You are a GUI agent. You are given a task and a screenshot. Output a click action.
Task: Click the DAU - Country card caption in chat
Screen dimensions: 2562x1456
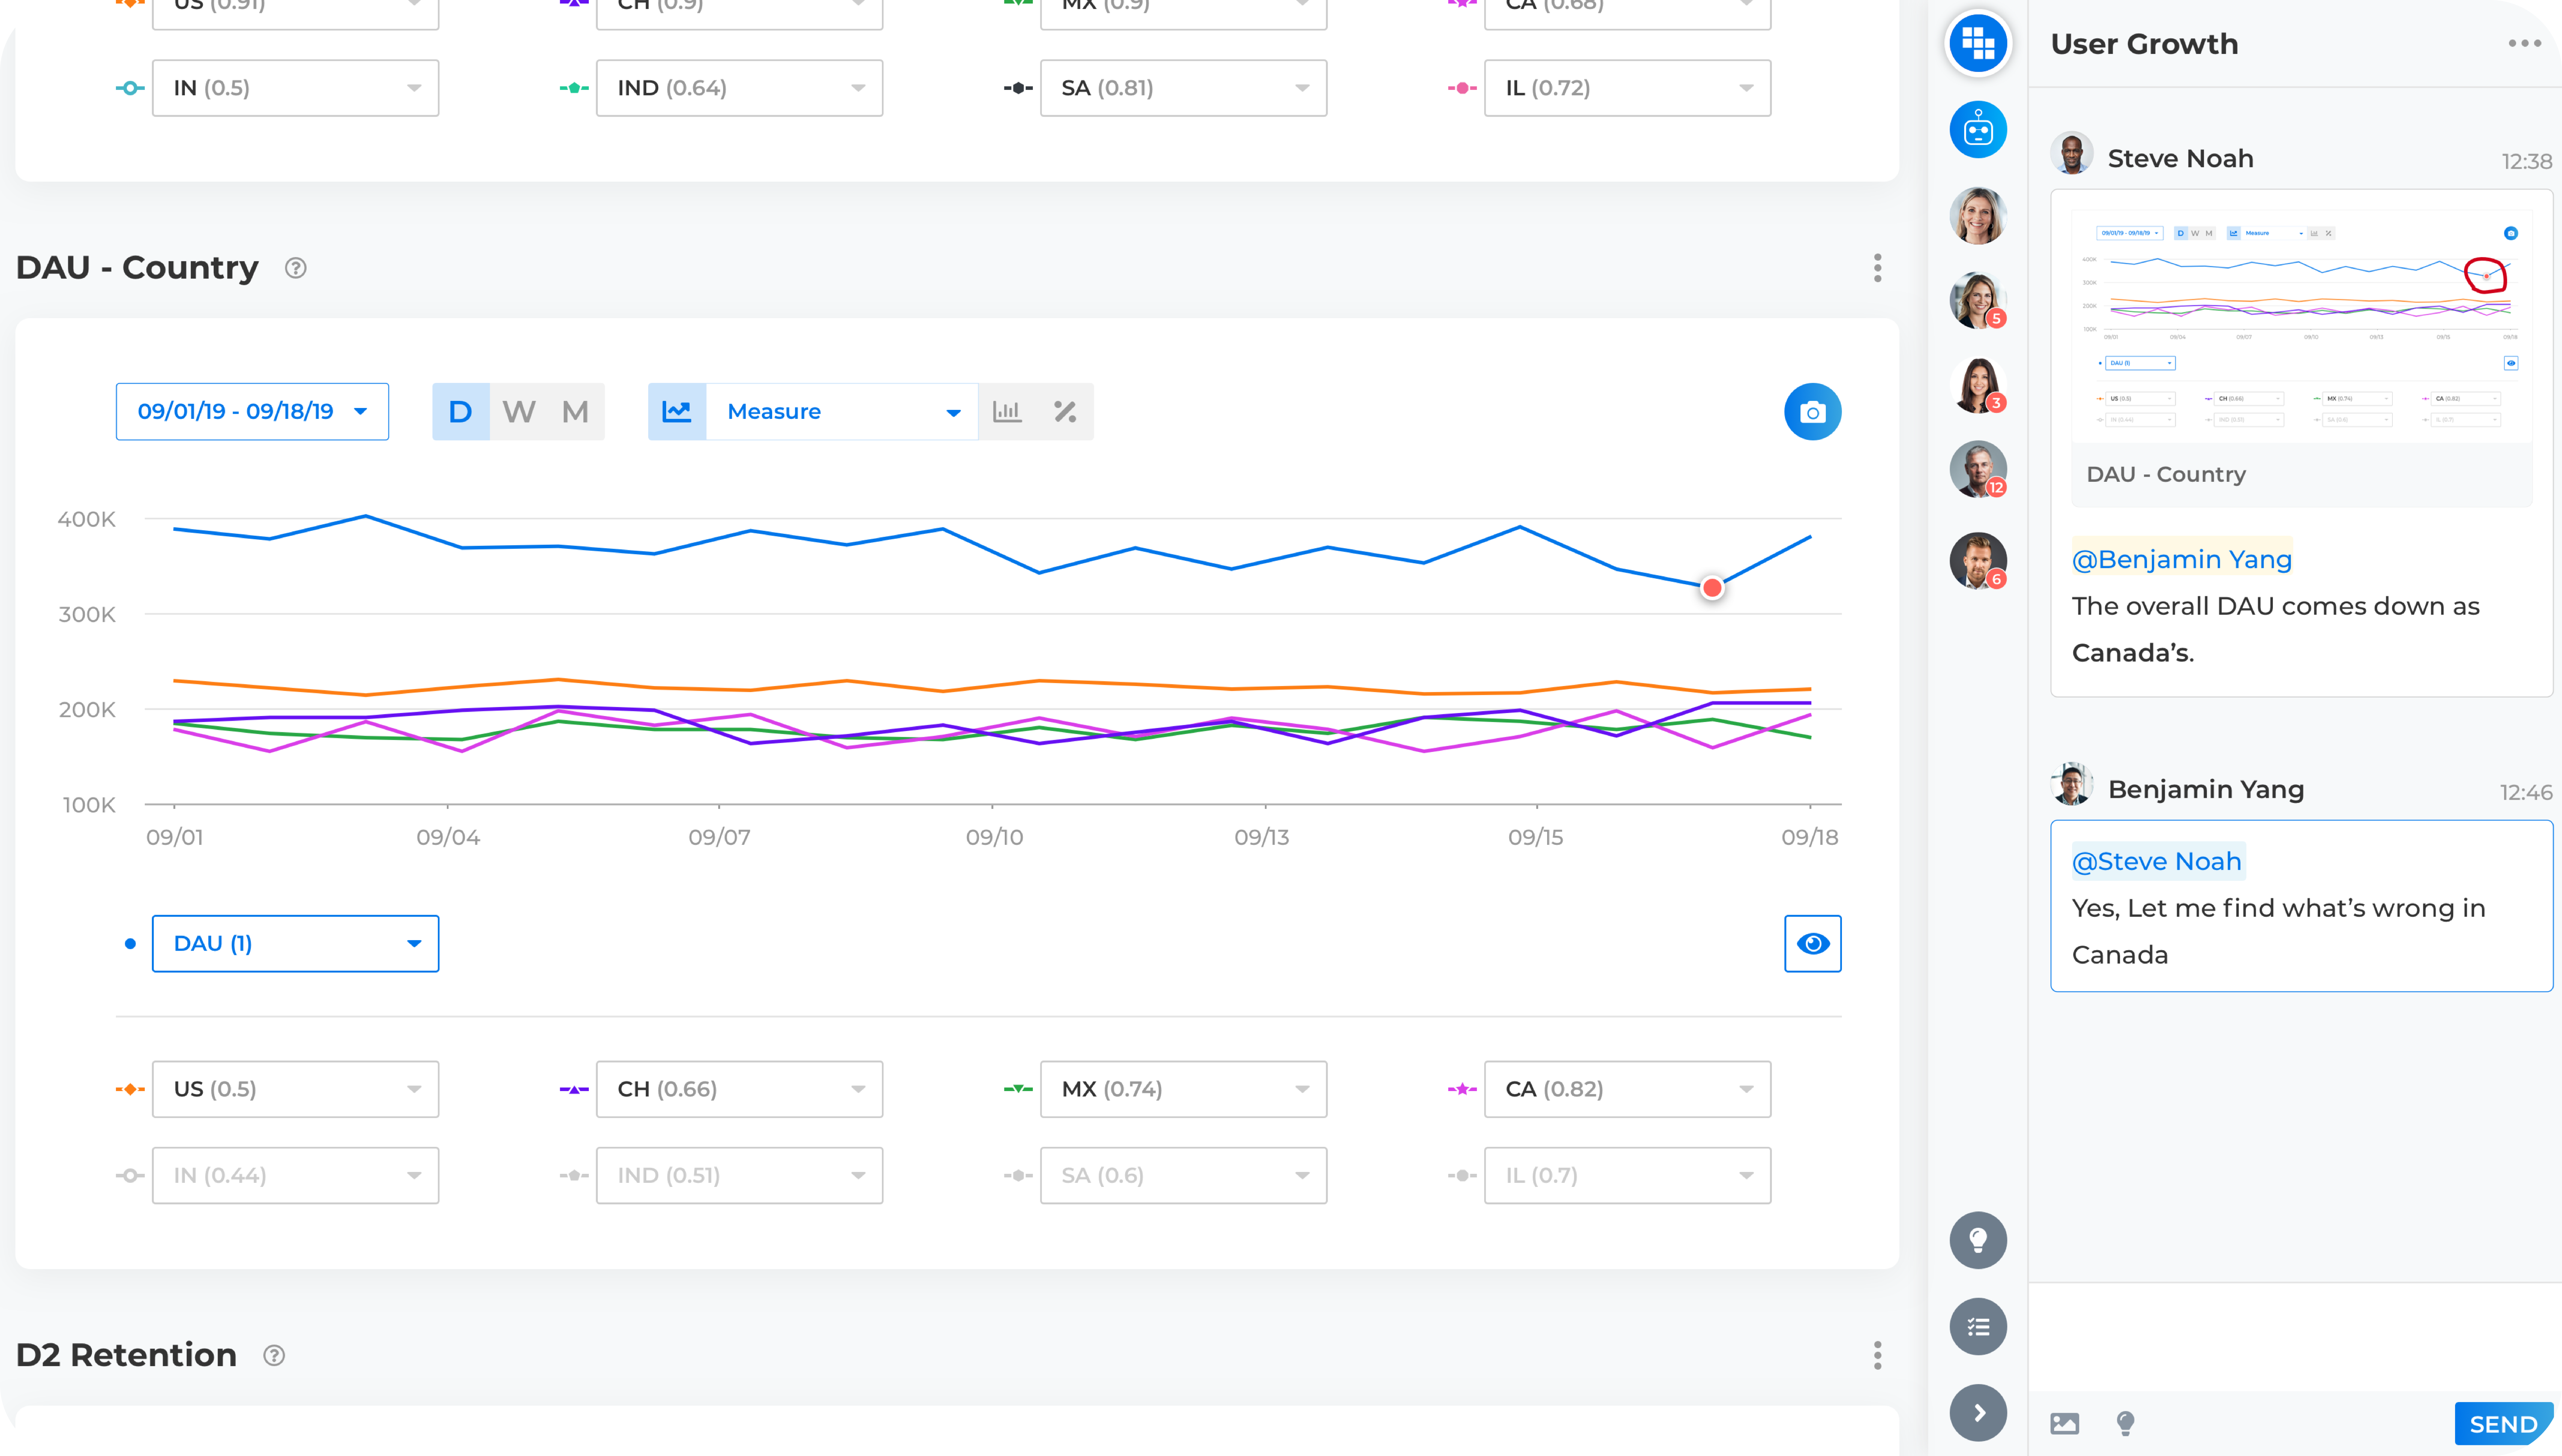click(x=2166, y=474)
